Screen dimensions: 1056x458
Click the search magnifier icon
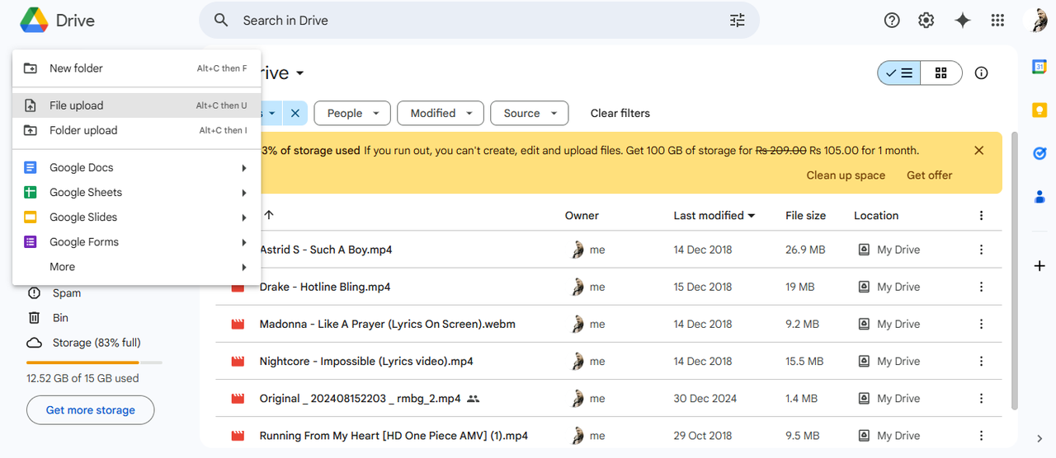(x=221, y=21)
